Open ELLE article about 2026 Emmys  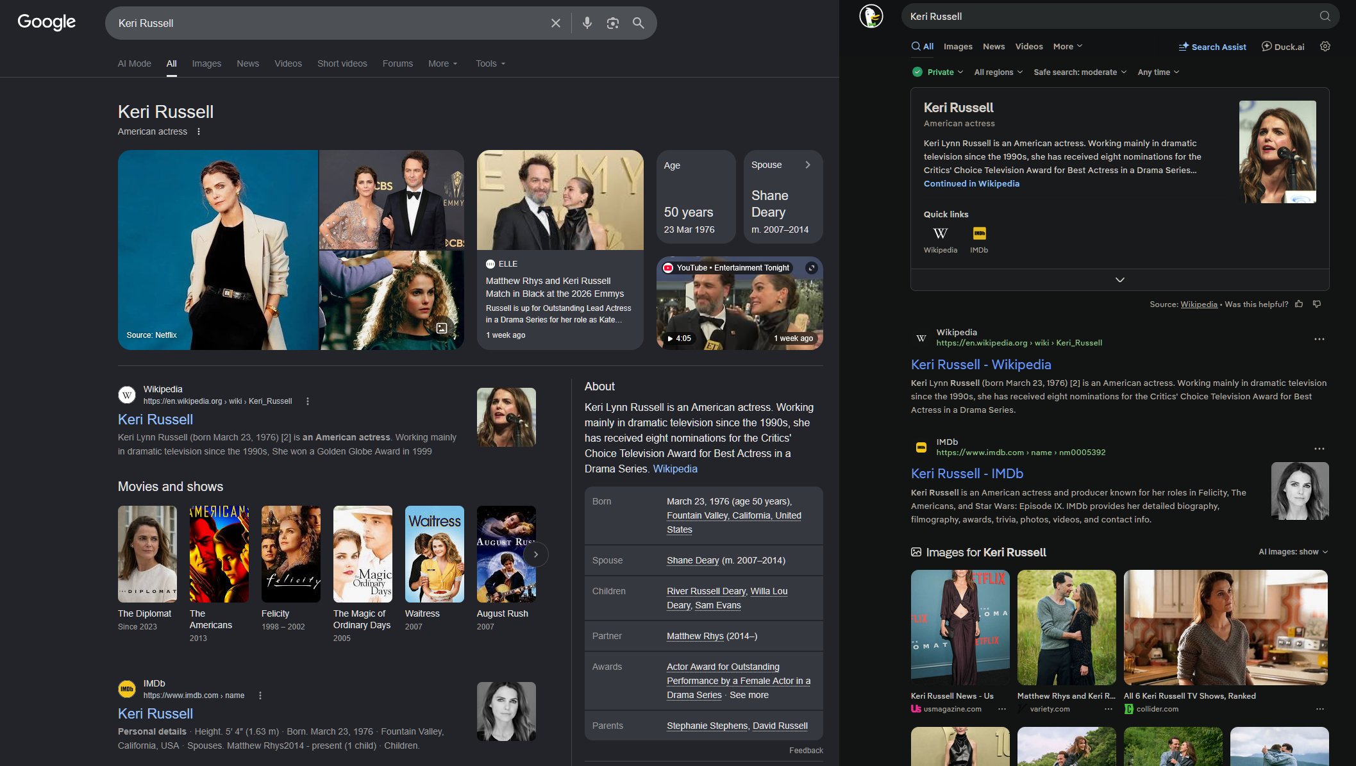pos(560,250)
